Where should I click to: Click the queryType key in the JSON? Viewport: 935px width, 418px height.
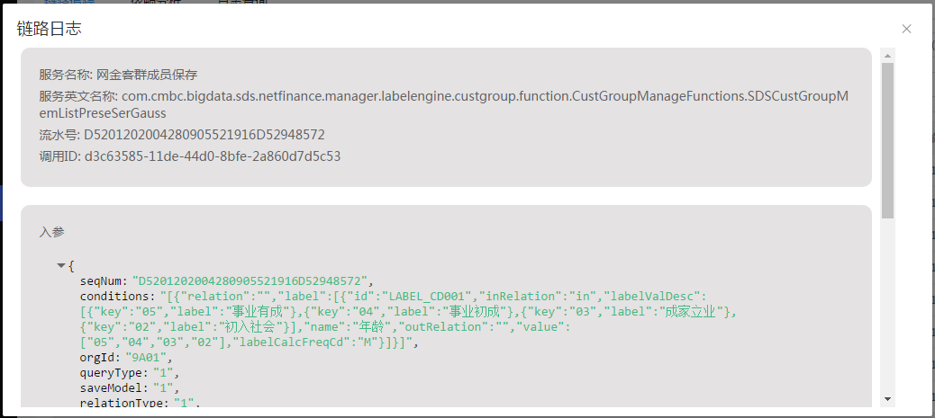tap(110, 372)
